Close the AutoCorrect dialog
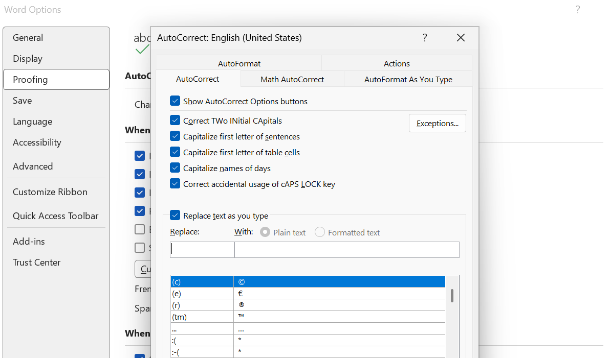Image resolution: width=610 pixels, height=358 pixels. (461, 38)
